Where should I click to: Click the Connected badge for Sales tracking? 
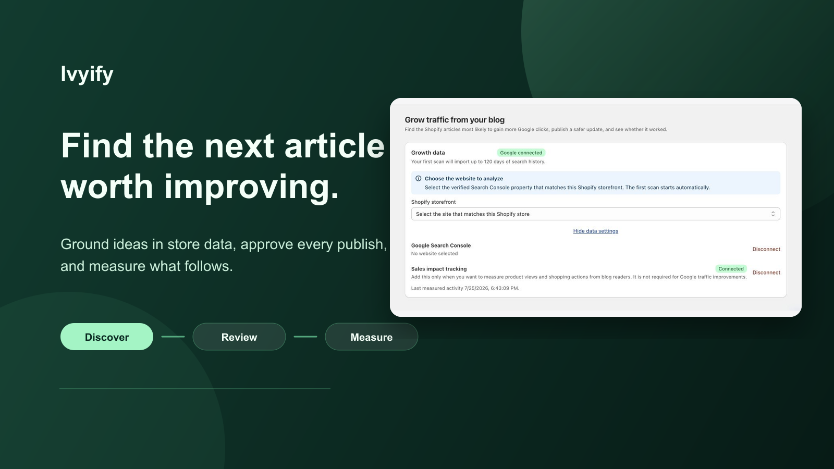coord(731,269)
